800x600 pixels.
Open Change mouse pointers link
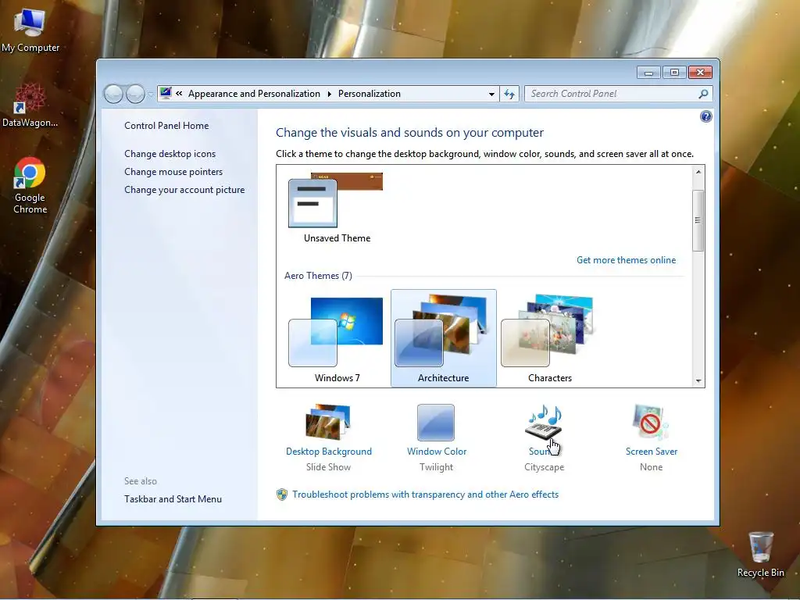coord(173,171)
